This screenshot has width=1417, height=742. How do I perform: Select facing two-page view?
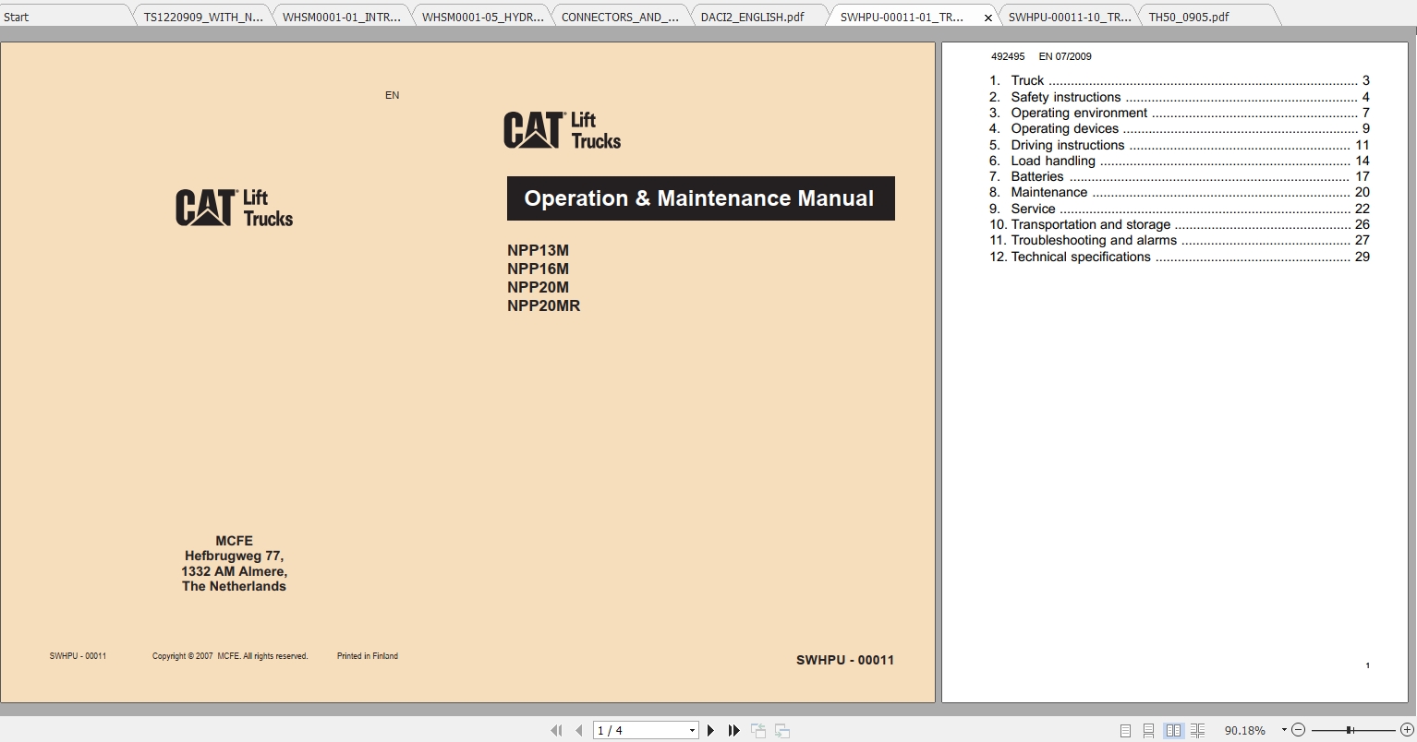(x=1173, y=730)
